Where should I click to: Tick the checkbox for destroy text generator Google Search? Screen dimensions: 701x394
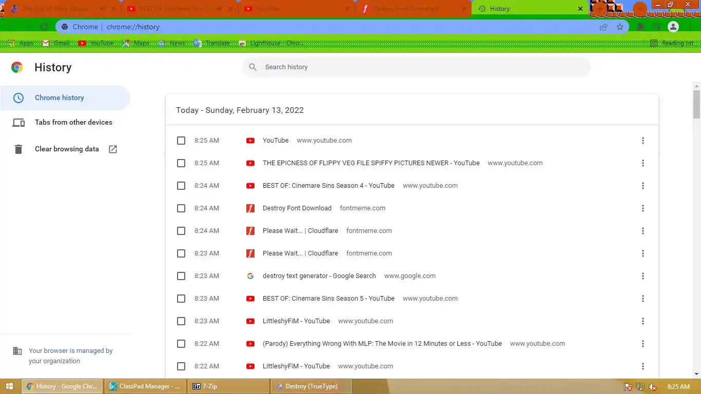point(181,276)
